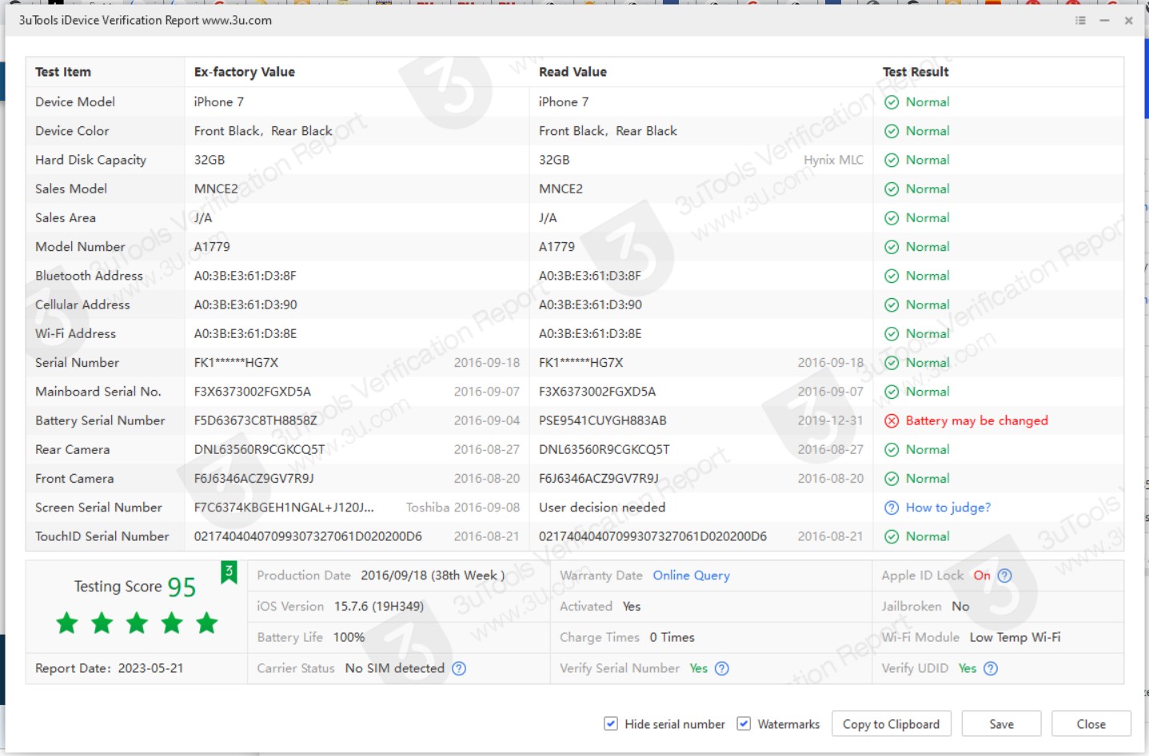Uncheck the Watermarks checkbox
This screenshot has height=756, width=1149.
click(744, 723)
